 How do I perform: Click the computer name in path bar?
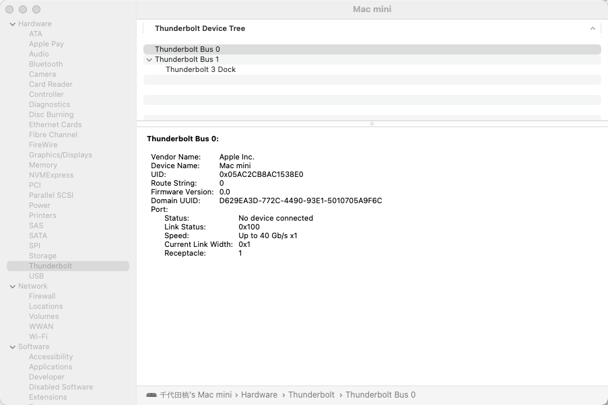tap(195, 395)
